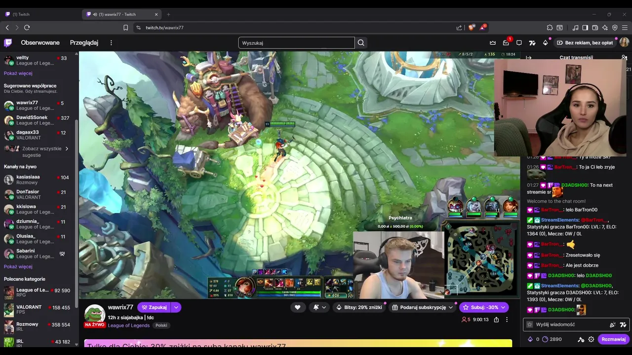Open the moderator sword tools icon
Screen dimensions: 632x355
pos(581,339)
